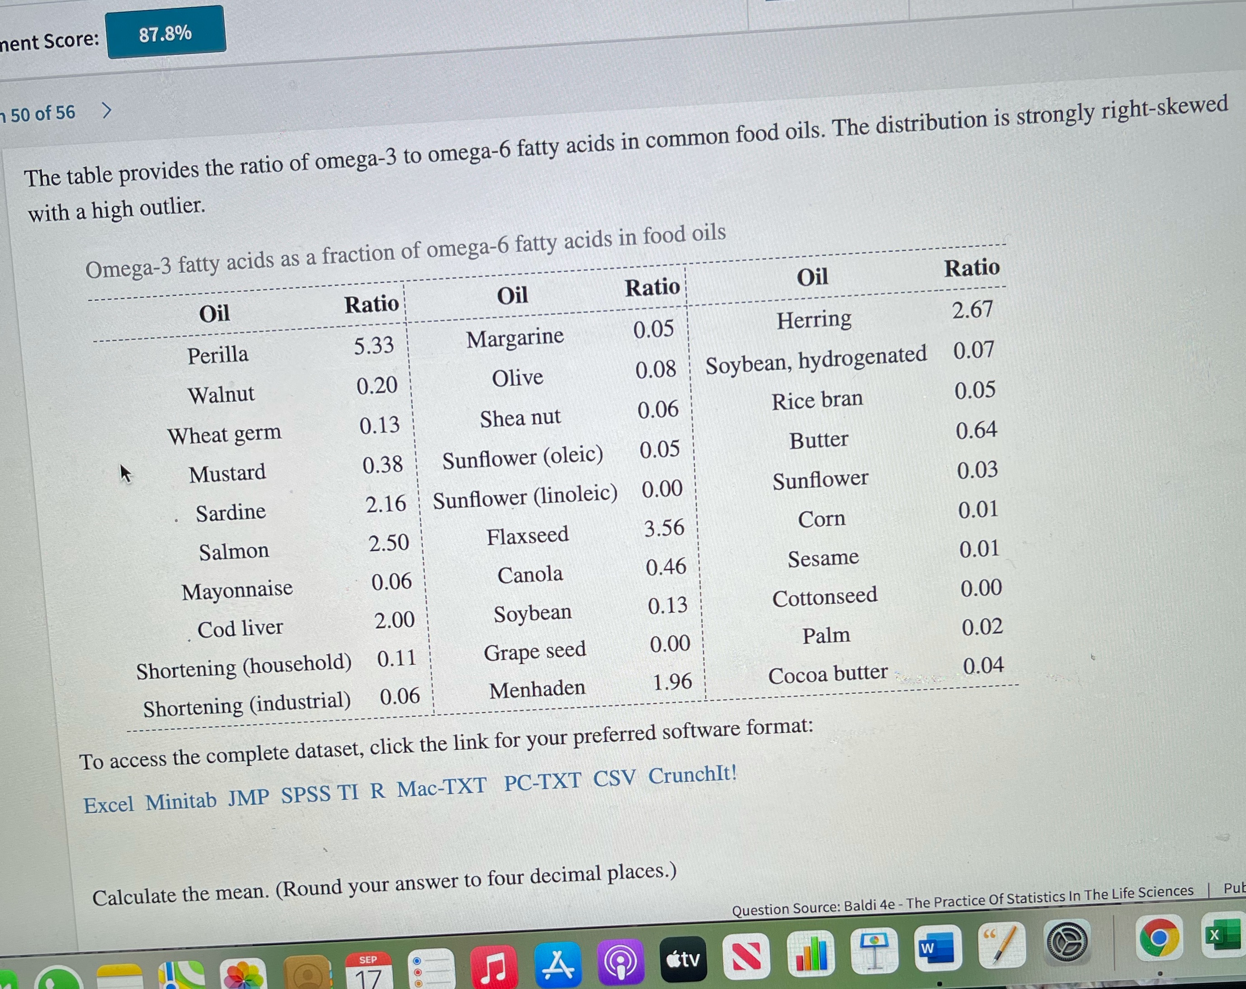1246x989 pixels.
Task: Launch Numbers from the dock
Action: tap(810, 953)
